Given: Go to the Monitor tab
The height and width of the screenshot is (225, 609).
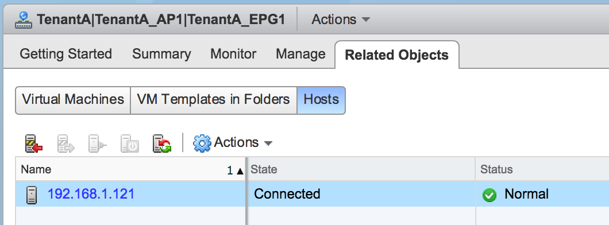Looking at the screenshot, I should pyautogui.click(x=233, y=54).
